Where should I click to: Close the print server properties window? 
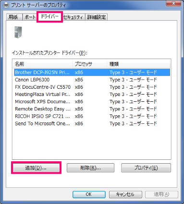pyautogui.click(x=173, y=3)
